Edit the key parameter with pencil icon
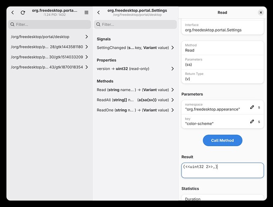Image resolution: width=273 pixels, height=207 pixels. [x=252, y=121]
